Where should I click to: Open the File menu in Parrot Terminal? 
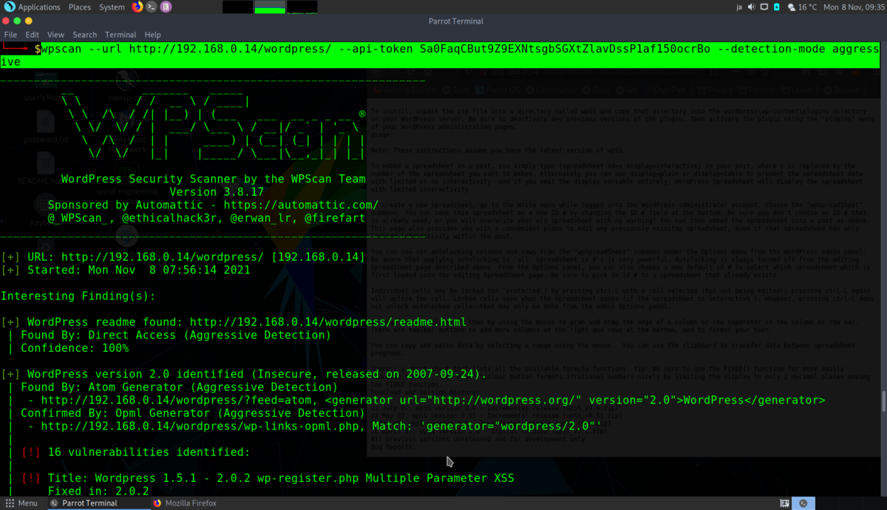pos(11,35)
